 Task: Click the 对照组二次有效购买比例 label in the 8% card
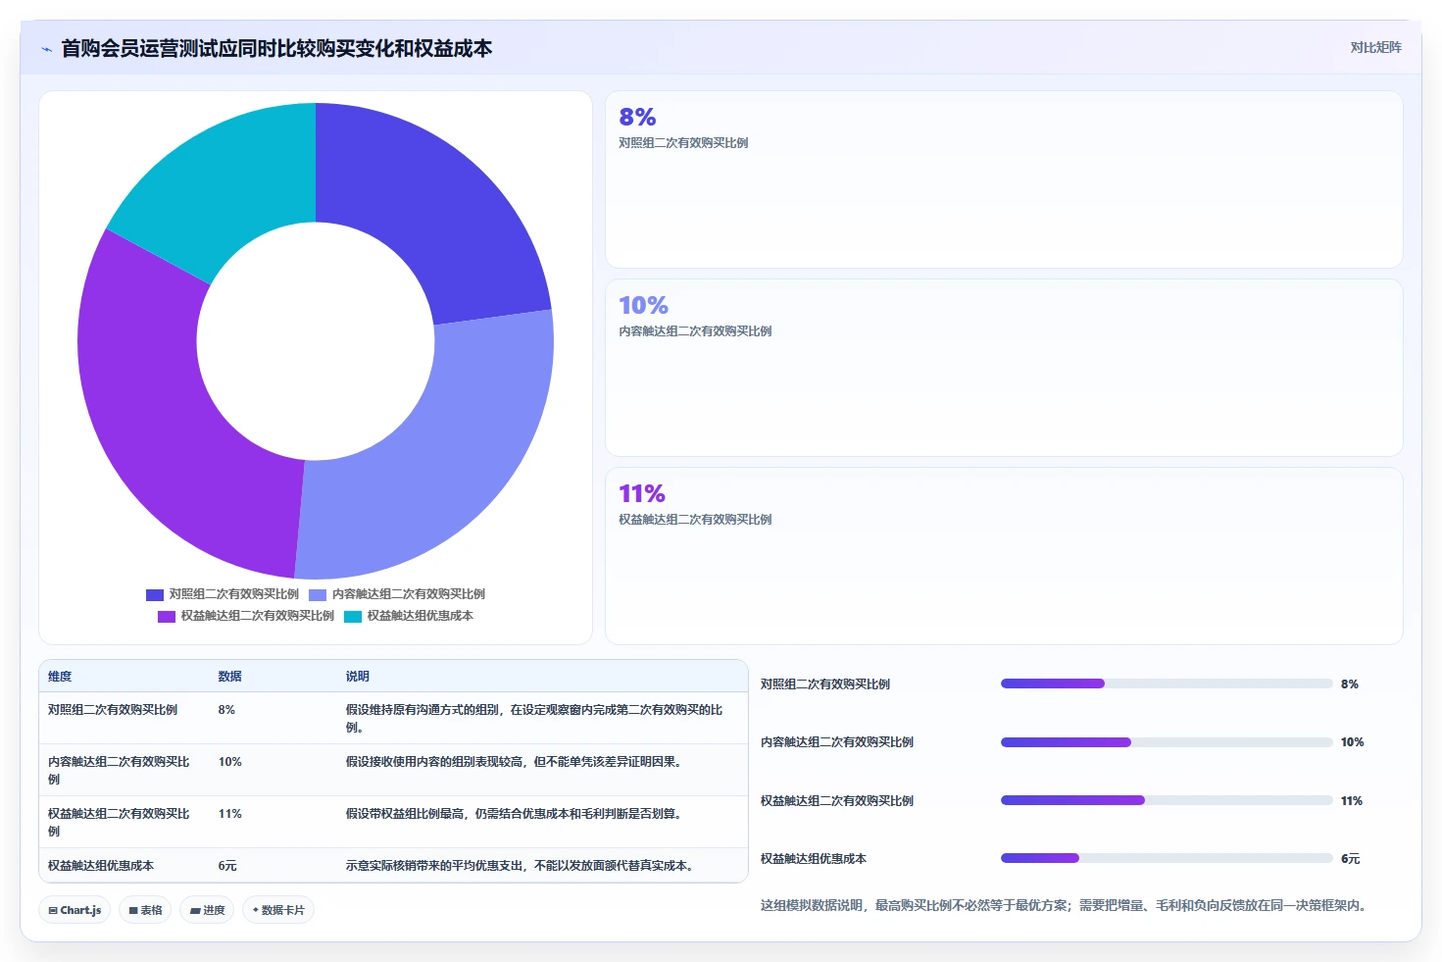[683, 143]
